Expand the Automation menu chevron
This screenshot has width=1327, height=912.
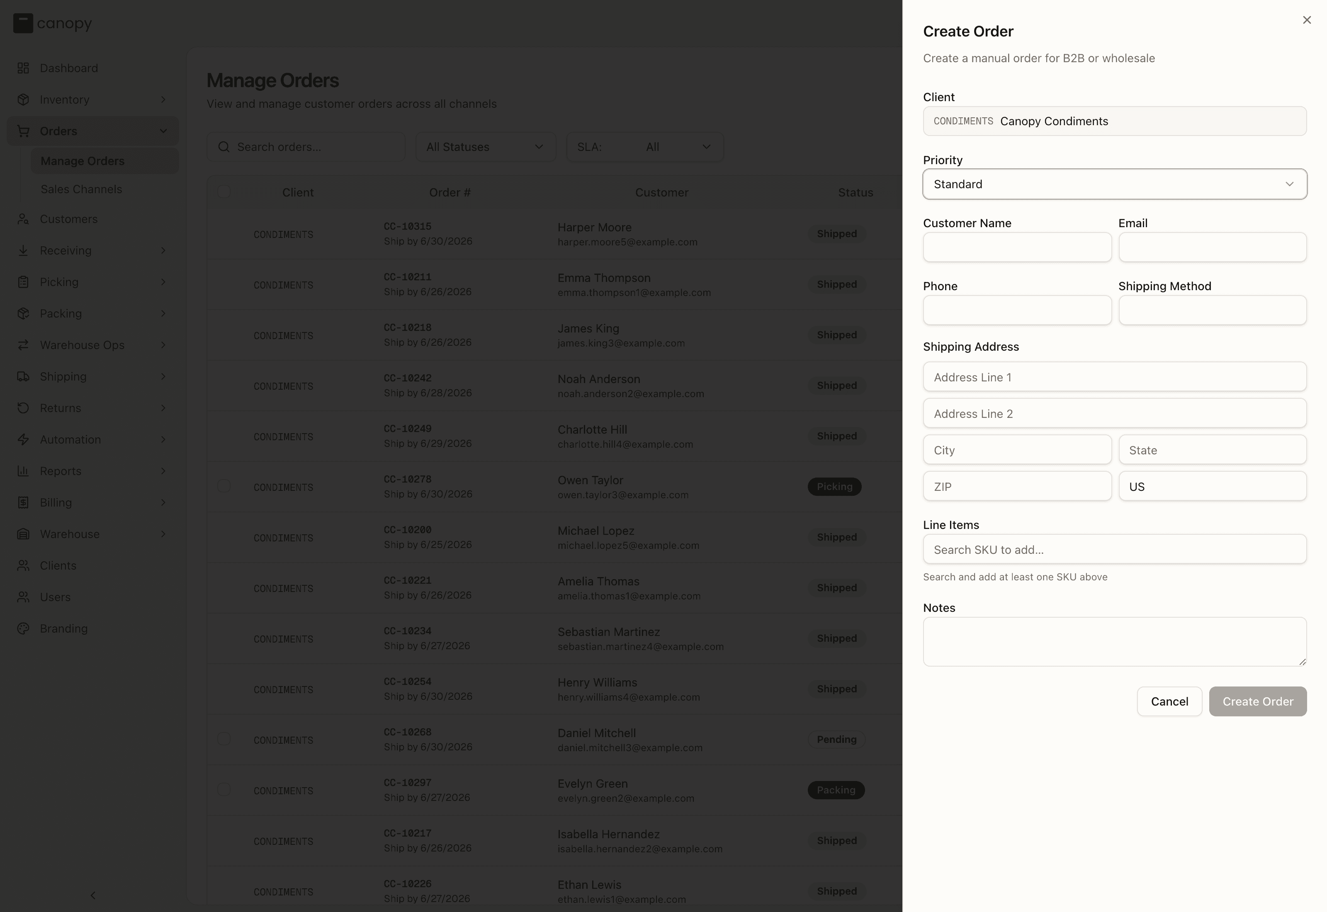tap(163, 439)
